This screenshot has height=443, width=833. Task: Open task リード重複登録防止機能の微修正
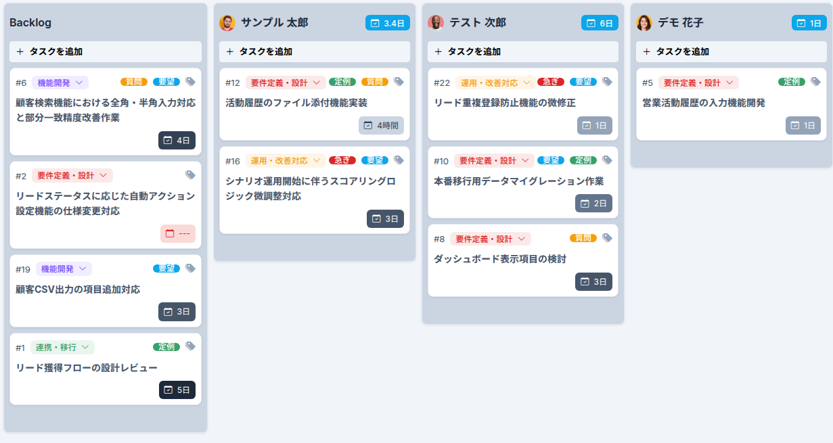tap(505, 103)
